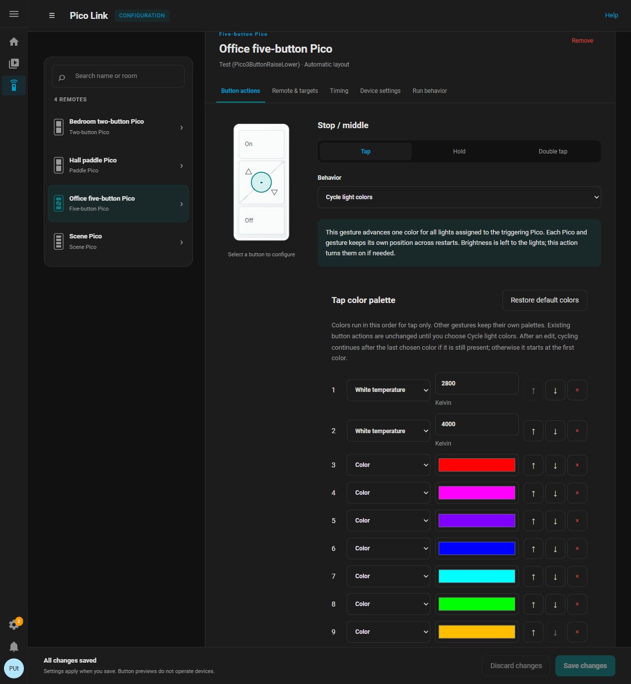631x684 pixels.
Task: Open the Bedroom two-button Pico remote
Action: point(118,127)
